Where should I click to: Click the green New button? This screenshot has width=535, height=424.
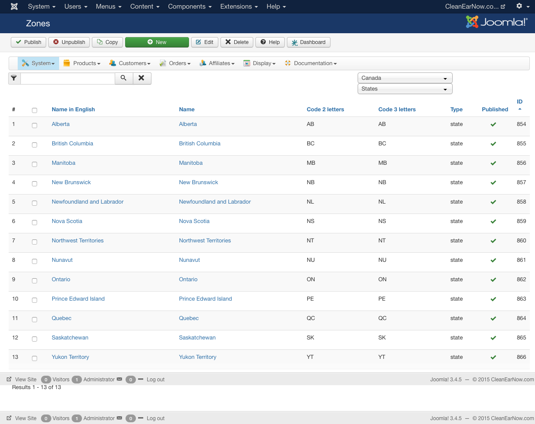point(157,42)
